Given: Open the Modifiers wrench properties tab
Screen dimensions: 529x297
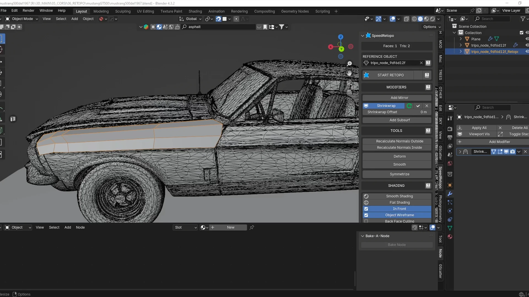Looking at the screenshot, I should pos(450,194).
